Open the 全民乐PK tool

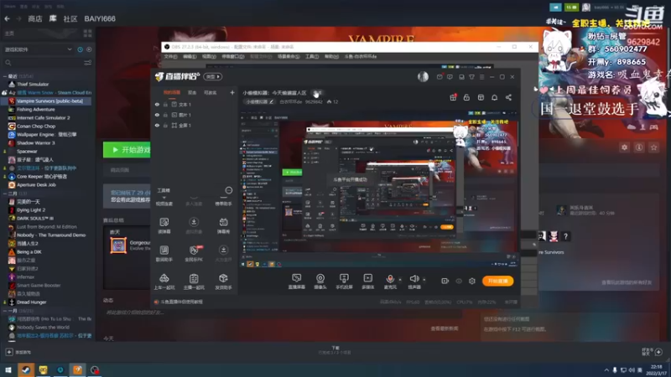(x=194, y=253)
